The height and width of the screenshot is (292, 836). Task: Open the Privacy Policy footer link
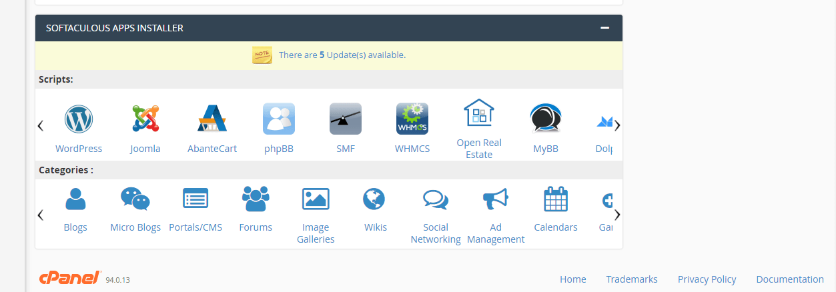tap(707, 279)
